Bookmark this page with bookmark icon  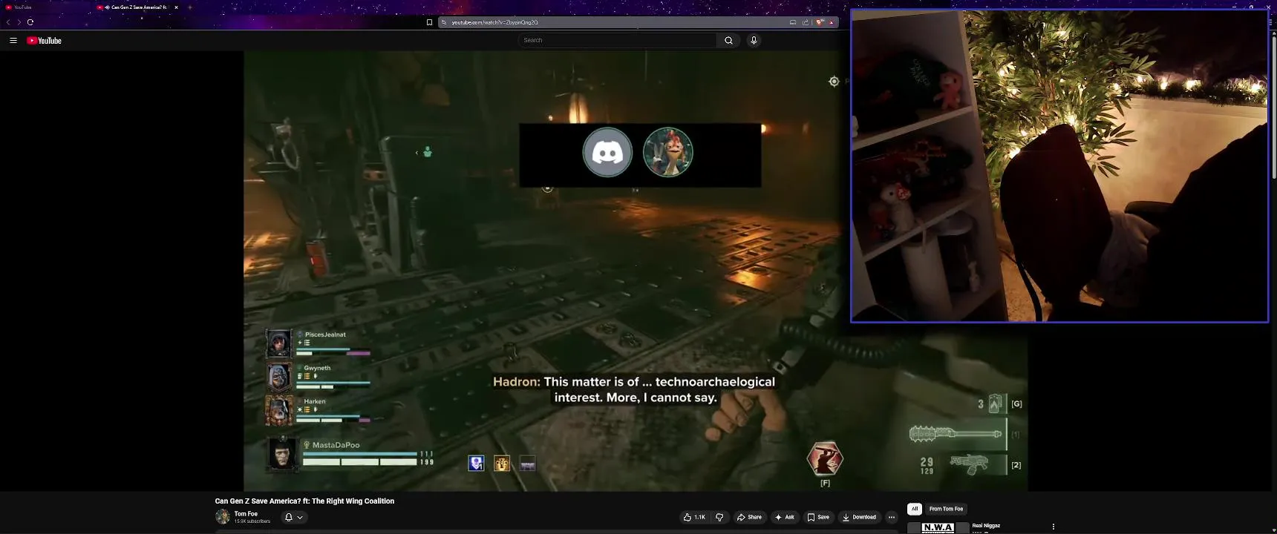[429, 22]
